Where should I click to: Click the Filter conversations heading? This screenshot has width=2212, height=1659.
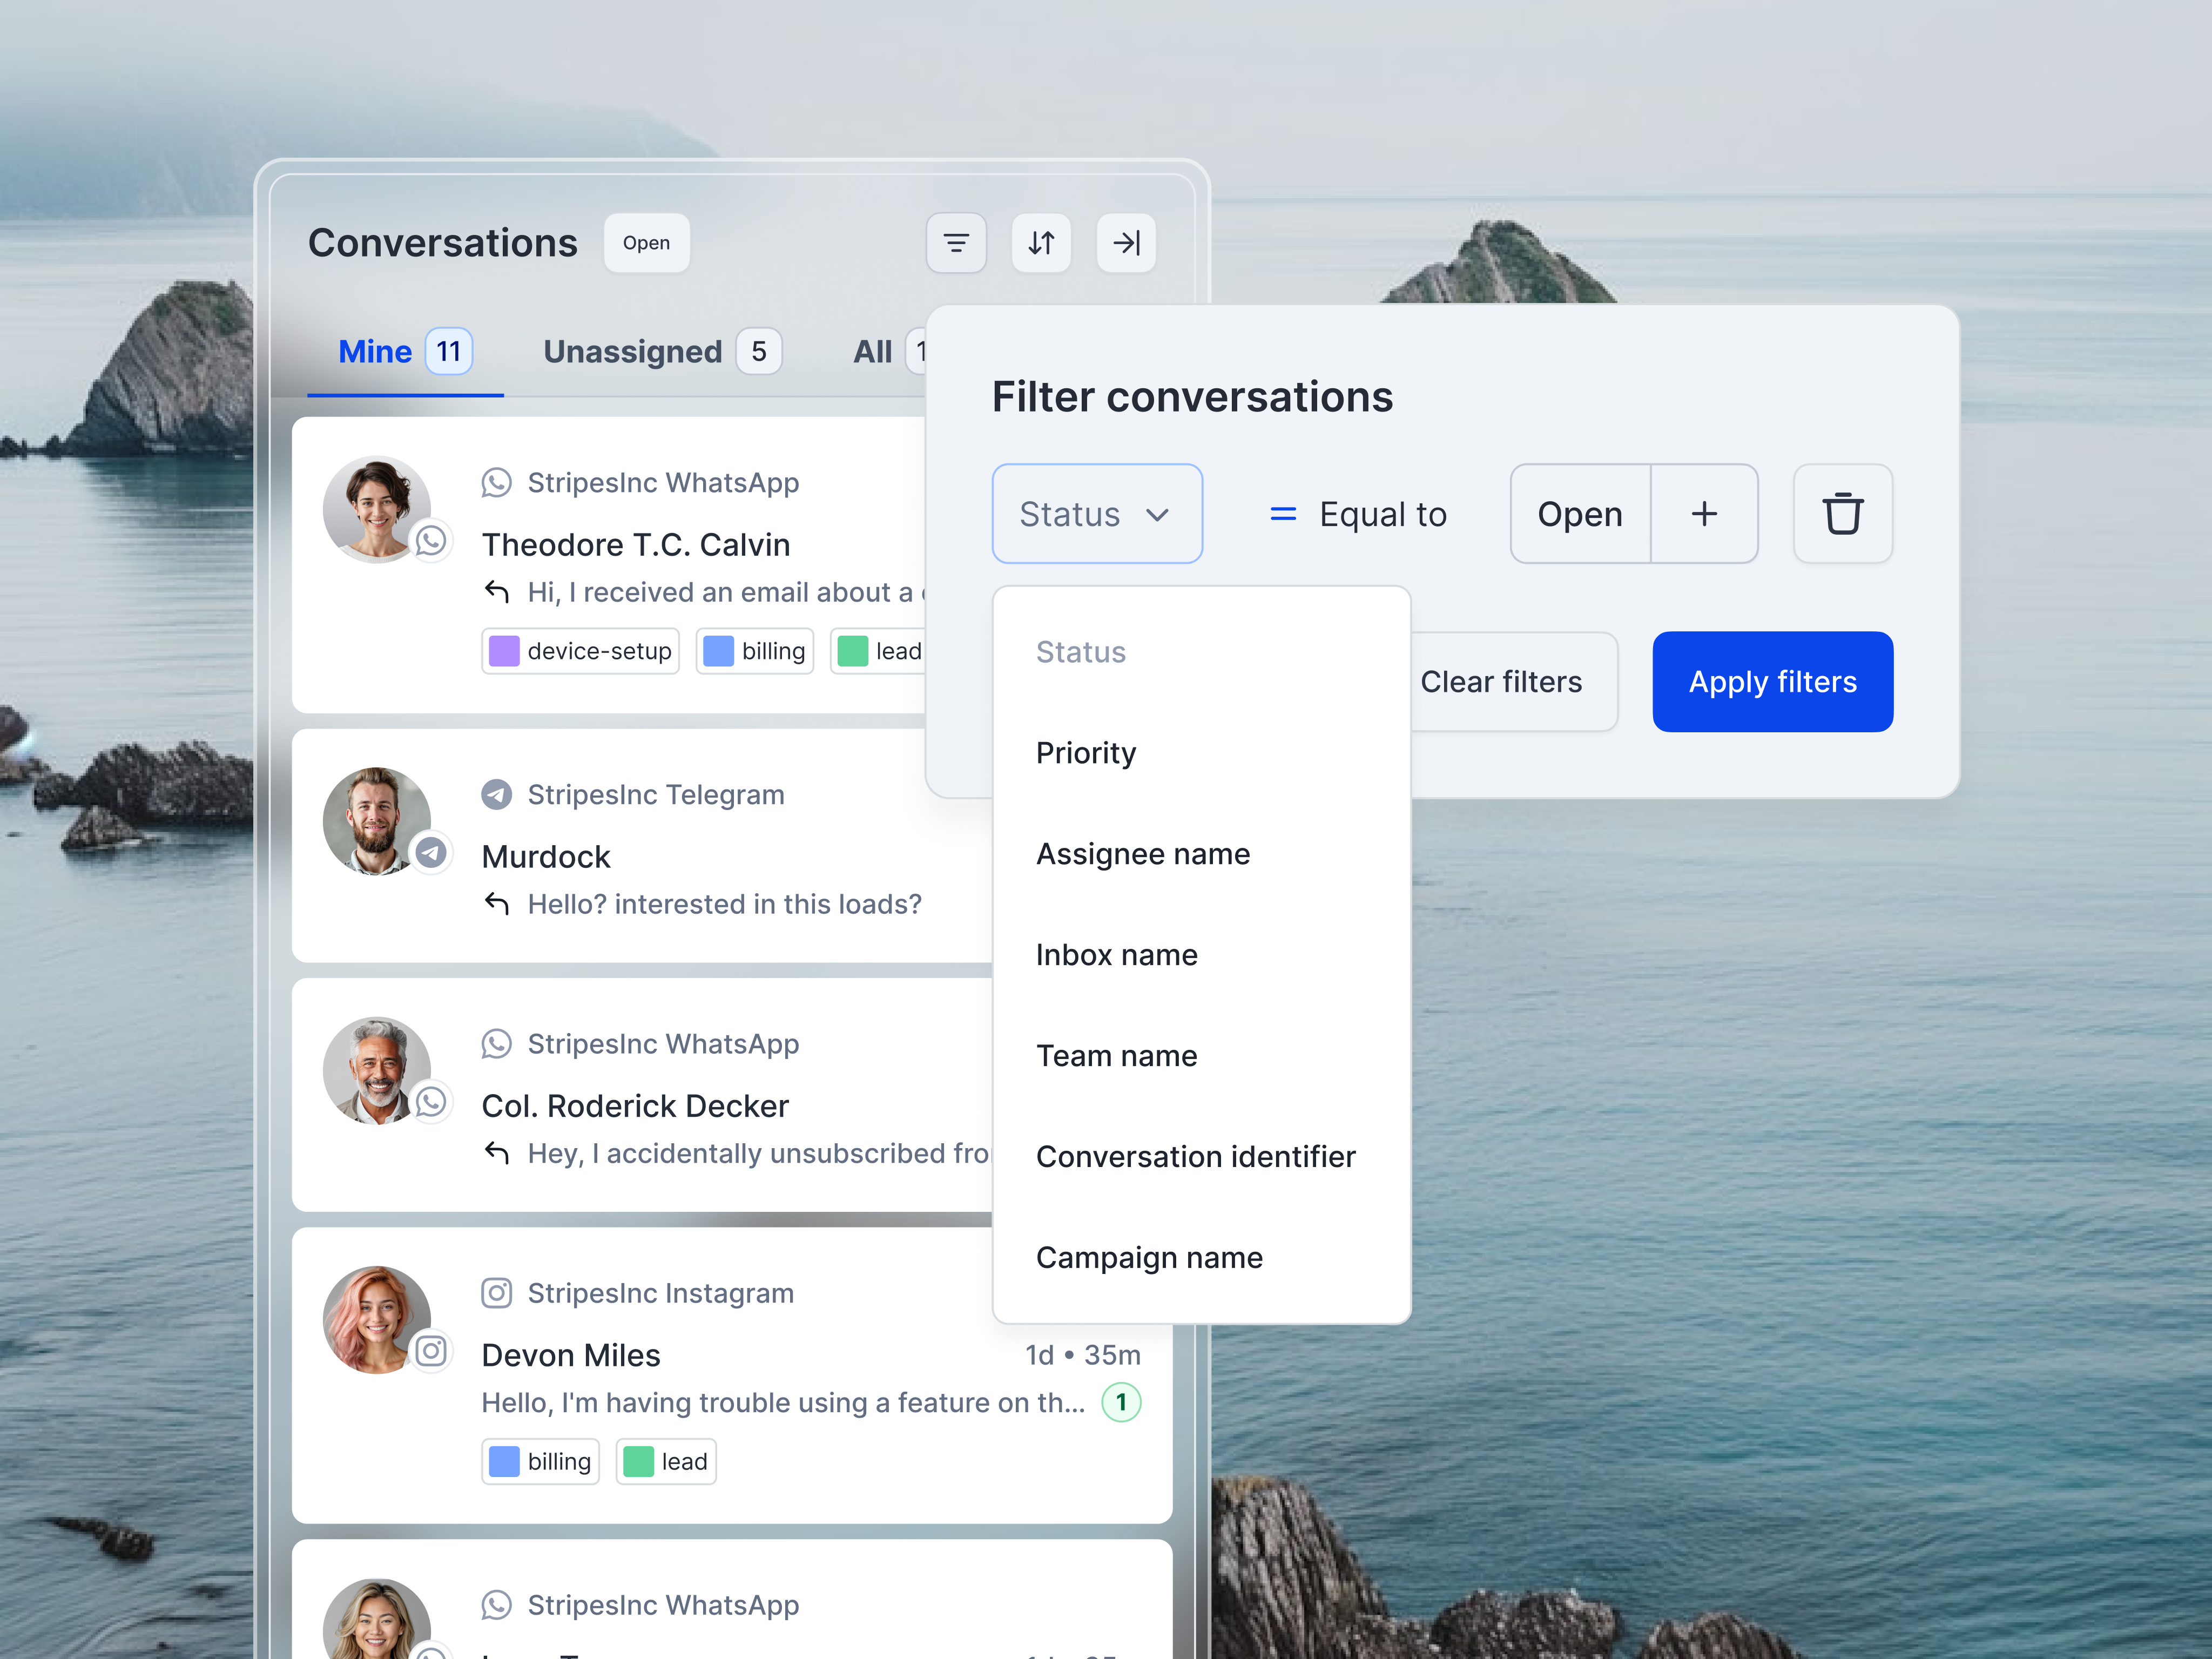(1192, 397)
